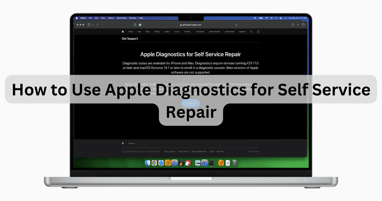Viewport: 382px width, 201px height.
Task: Click the search magnifier on Apple site nav
Action: click(x=251, y=32)
